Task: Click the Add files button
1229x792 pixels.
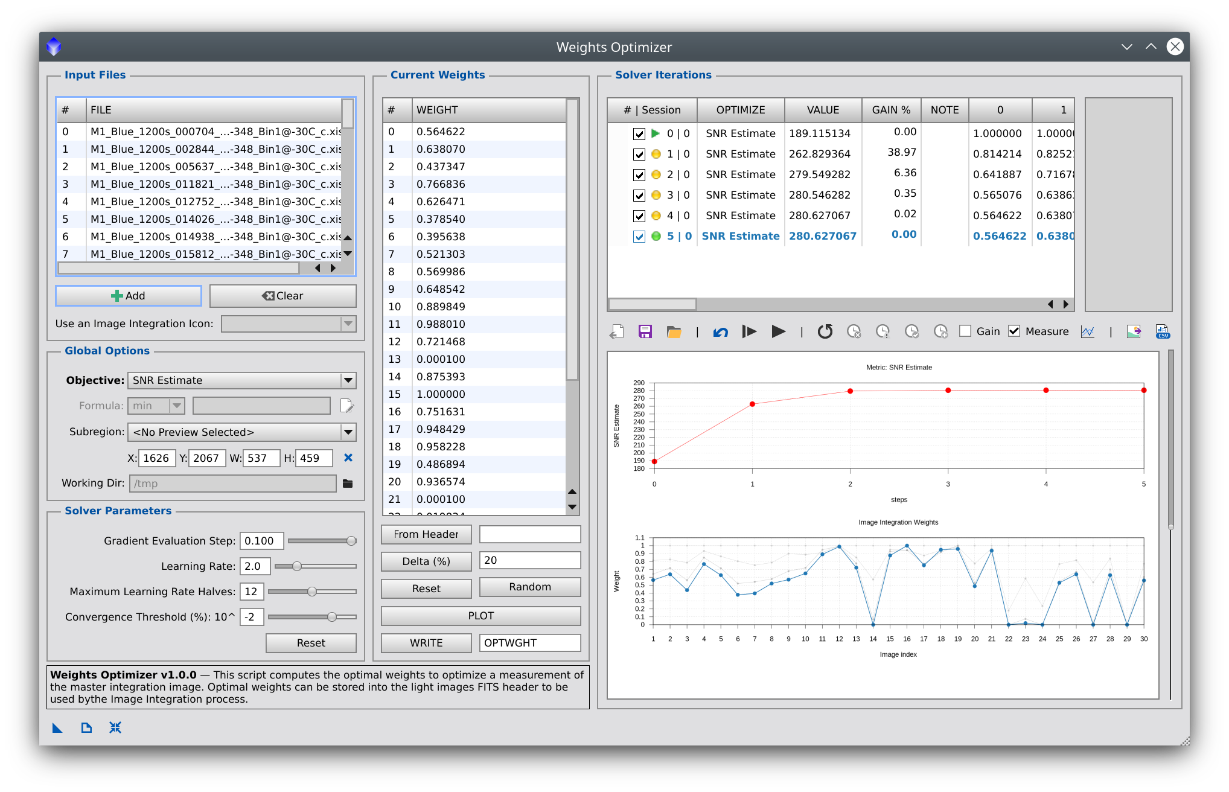Action: 129,296
